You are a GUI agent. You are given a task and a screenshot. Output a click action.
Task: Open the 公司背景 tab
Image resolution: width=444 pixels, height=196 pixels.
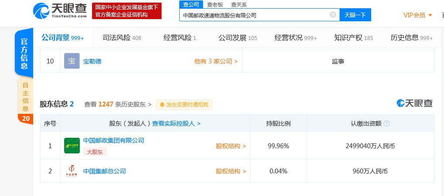63,37
